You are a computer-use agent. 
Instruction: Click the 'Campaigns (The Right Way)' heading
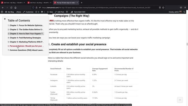tap(72, 16)
